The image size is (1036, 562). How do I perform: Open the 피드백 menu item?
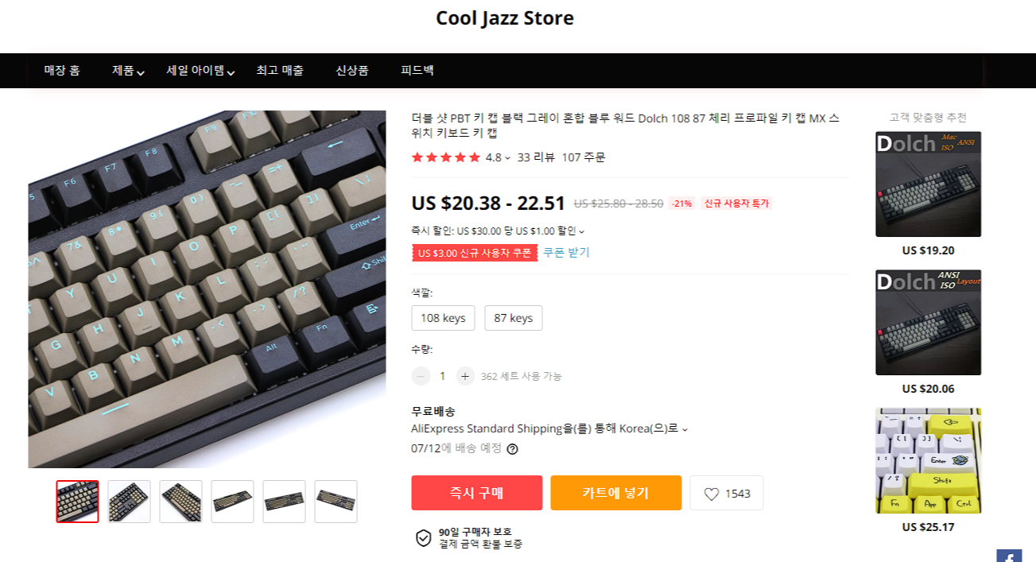(x=417, y=70)
